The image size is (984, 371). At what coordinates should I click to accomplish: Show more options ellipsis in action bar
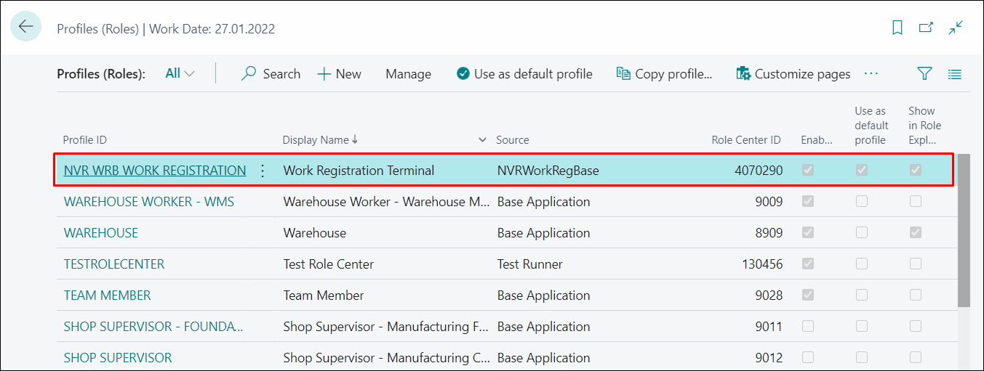point(871,73)
